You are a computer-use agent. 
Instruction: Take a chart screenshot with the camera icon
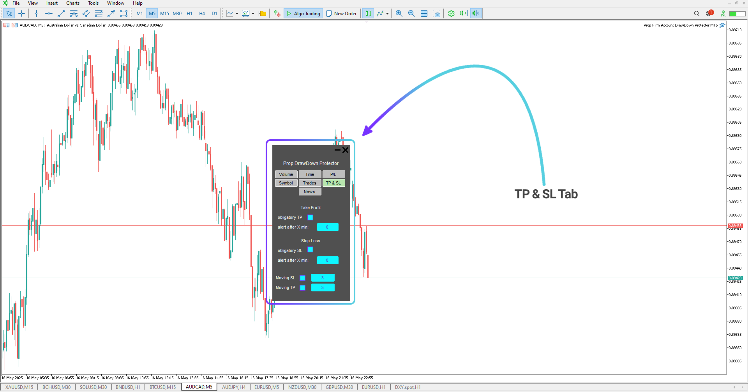(x=437, y=13)
